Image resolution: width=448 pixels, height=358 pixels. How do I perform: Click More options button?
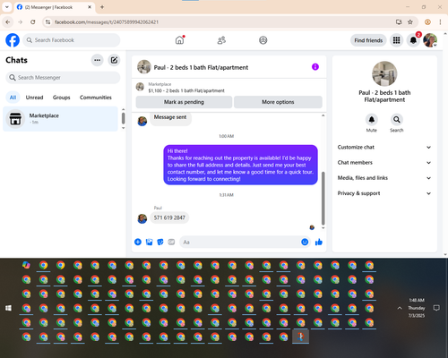coord(278,102)
